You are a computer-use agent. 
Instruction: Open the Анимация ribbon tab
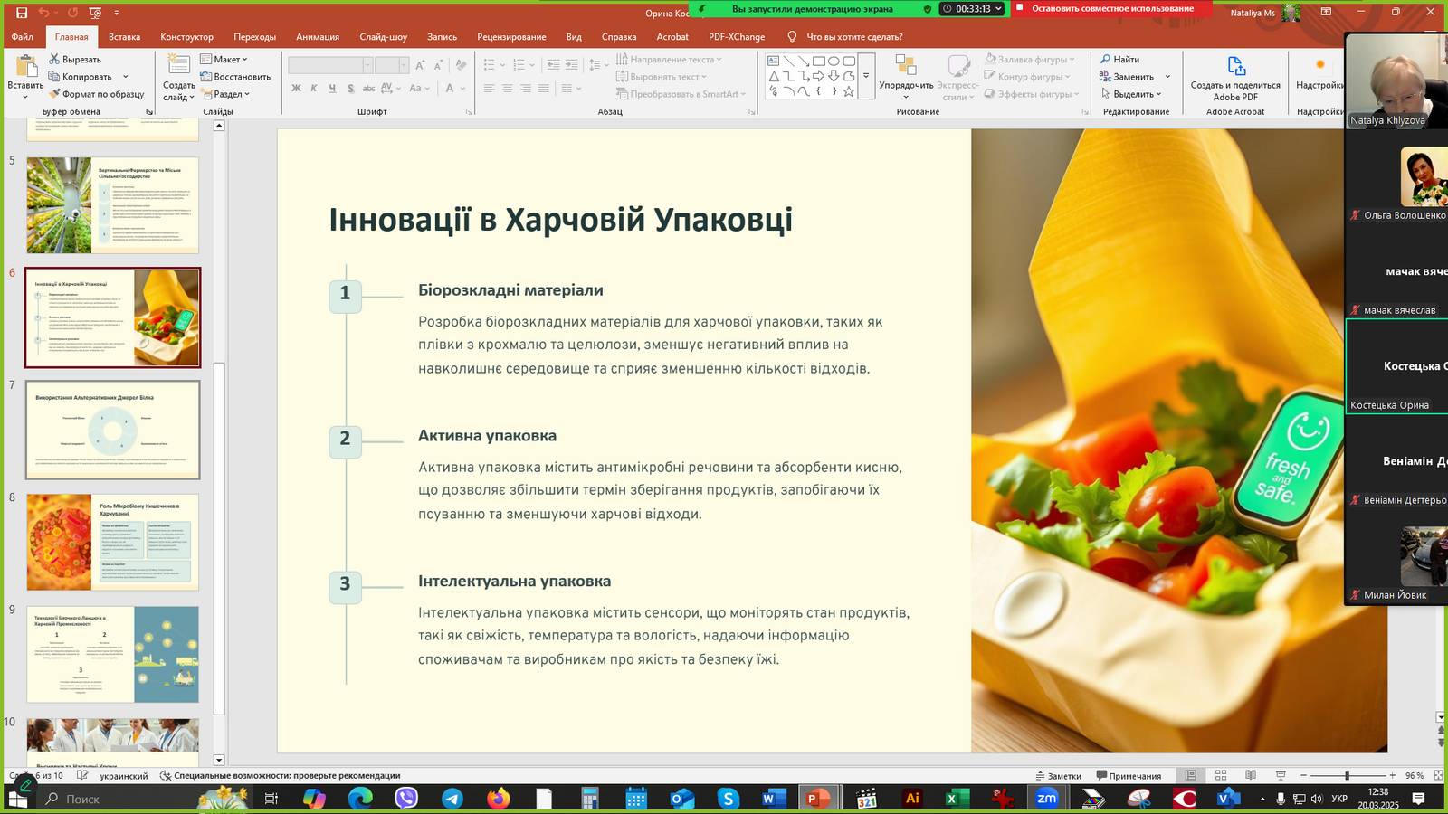(x=318, y=37)
